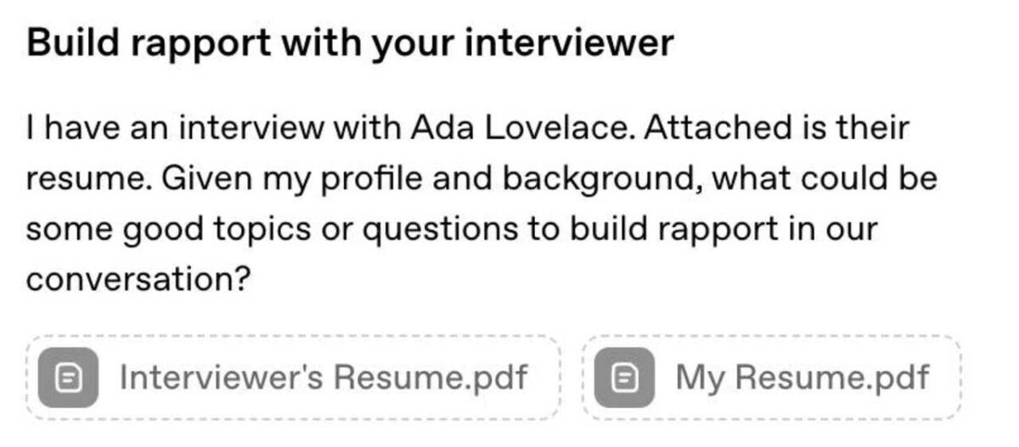Click the word "their" ending the first line

[870, 129]
